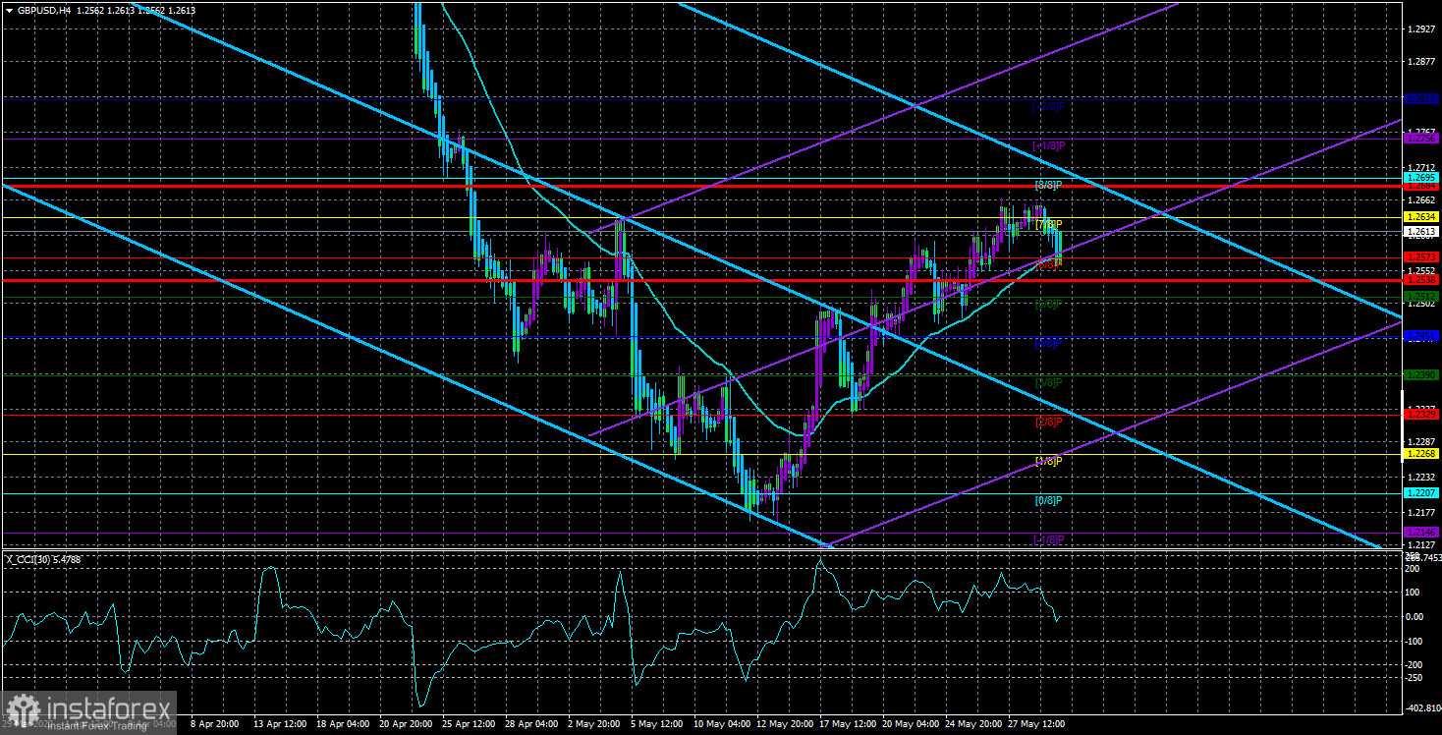The width and height of the screenshot is (1442, 735).
Task: Click the yellow 1.2634 price tag
Action: point(1421,216)
